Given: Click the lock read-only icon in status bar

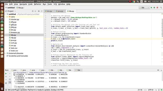Looking at the screenshot, I should [x=156, y=90].
